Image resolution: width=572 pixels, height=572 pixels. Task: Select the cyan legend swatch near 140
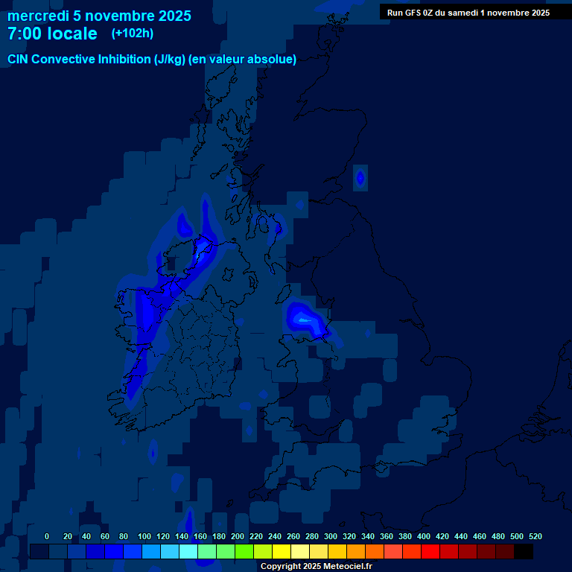point(188,551)
